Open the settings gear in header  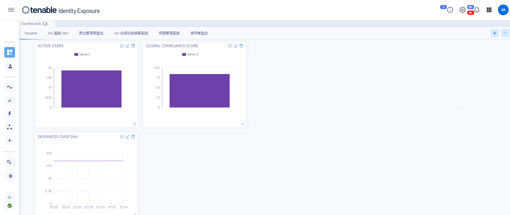click(462, 10)
